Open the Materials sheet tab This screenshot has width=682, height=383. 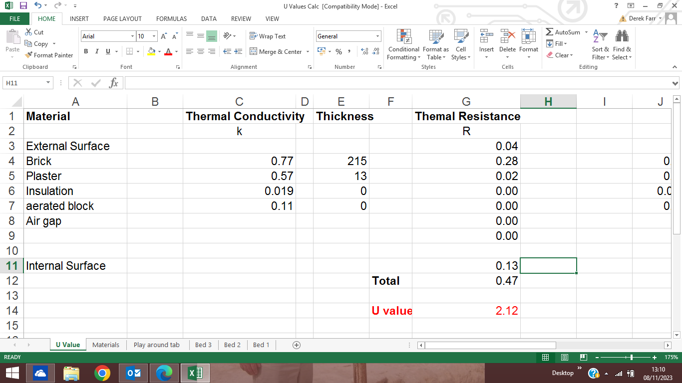coord(106,345)
